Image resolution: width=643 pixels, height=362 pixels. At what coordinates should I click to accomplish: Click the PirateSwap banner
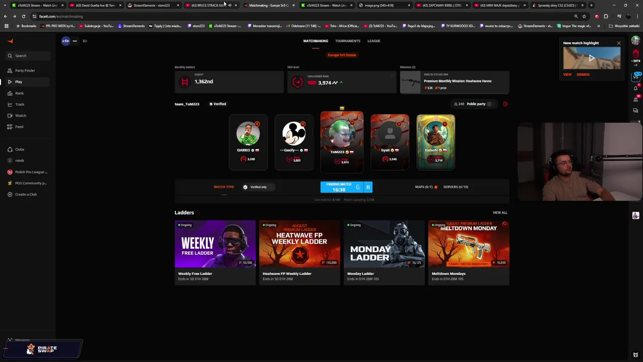pyautogui.click(x=43, y=349)
